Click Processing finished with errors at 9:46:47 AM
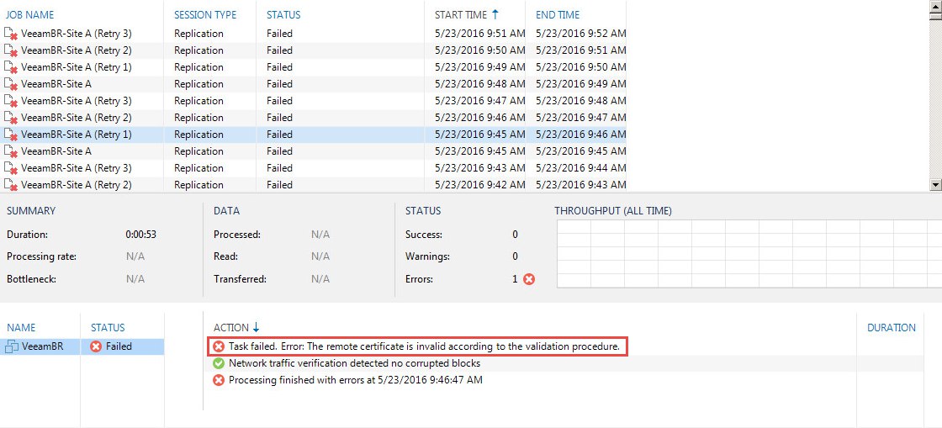Image resolution: width=942 pixels, height=428 pixels. click(356, 380)
